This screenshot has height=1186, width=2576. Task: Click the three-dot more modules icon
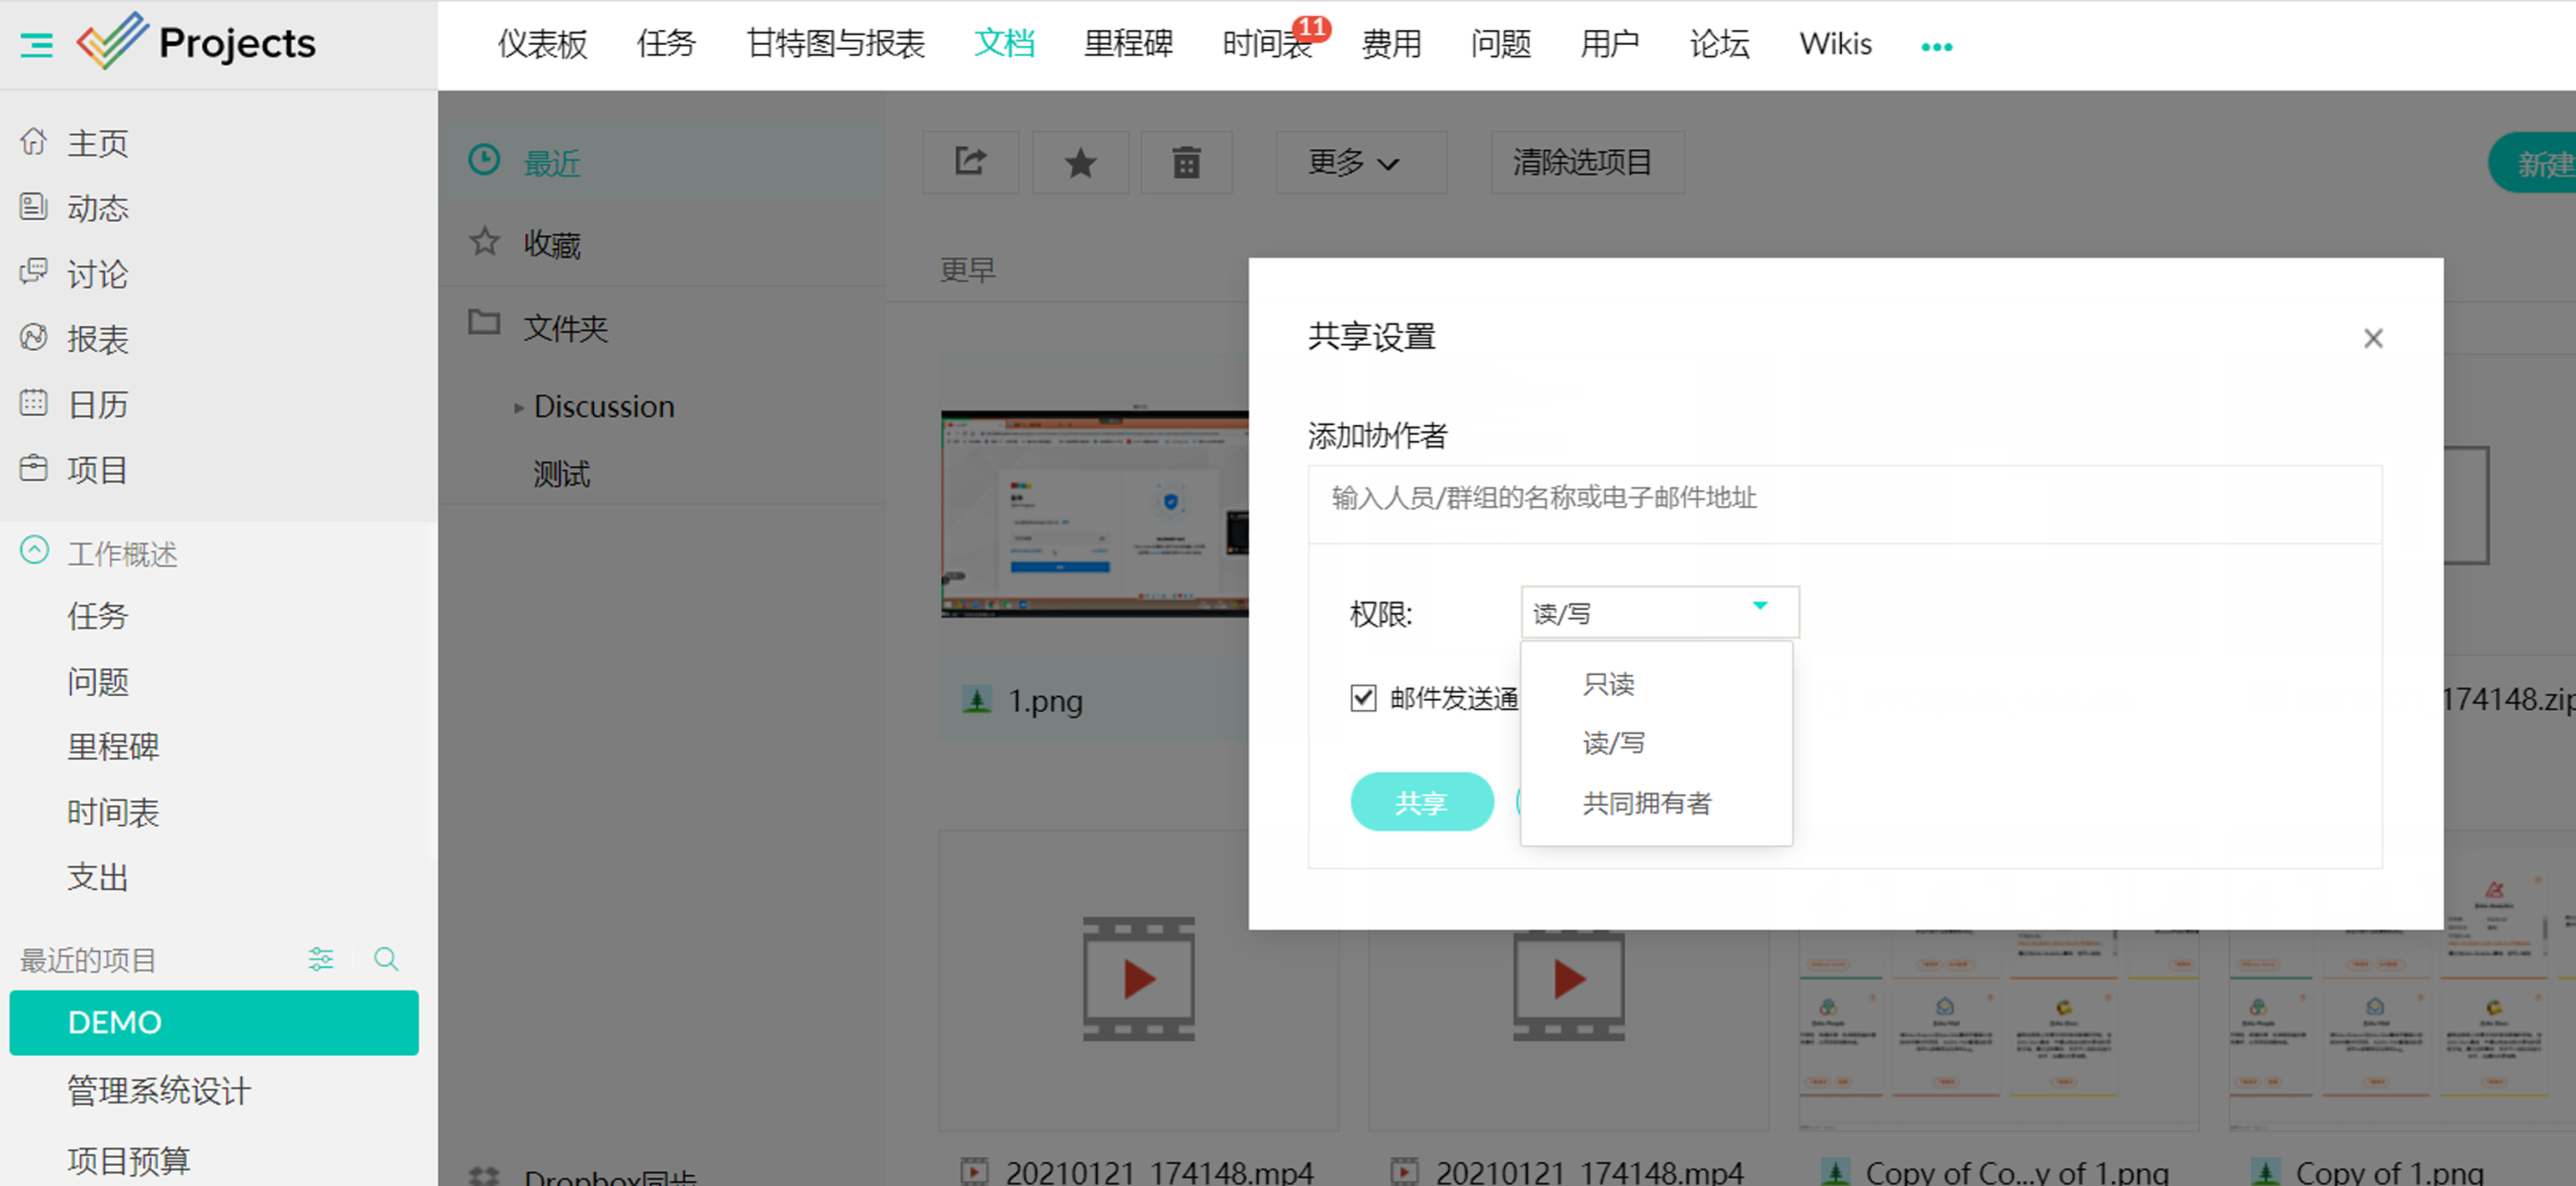(1936, 46)
